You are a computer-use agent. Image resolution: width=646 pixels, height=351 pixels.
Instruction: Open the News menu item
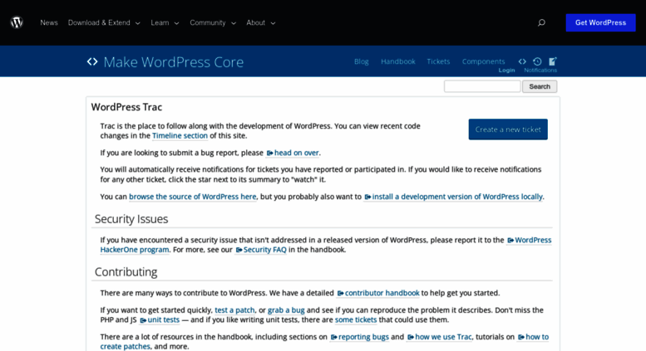tap(49, 22)
